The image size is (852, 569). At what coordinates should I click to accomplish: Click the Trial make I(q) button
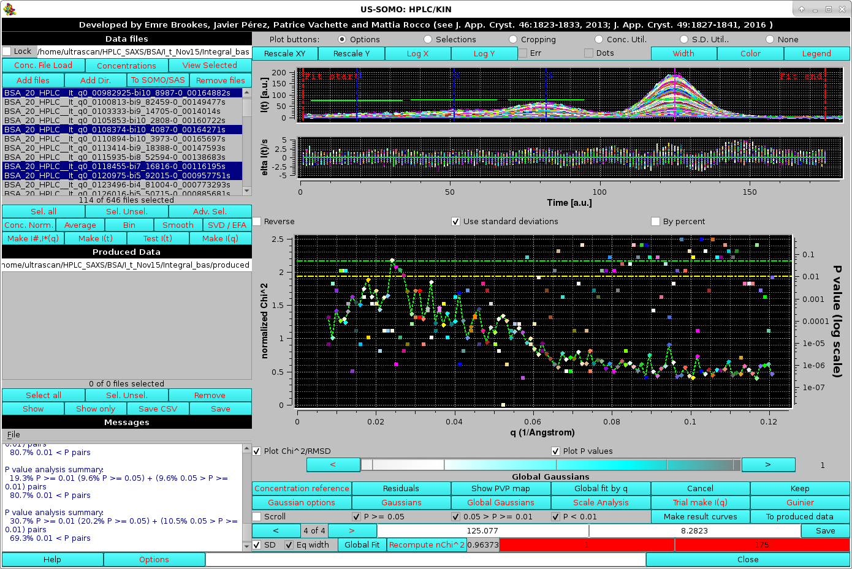pos(699,502)
